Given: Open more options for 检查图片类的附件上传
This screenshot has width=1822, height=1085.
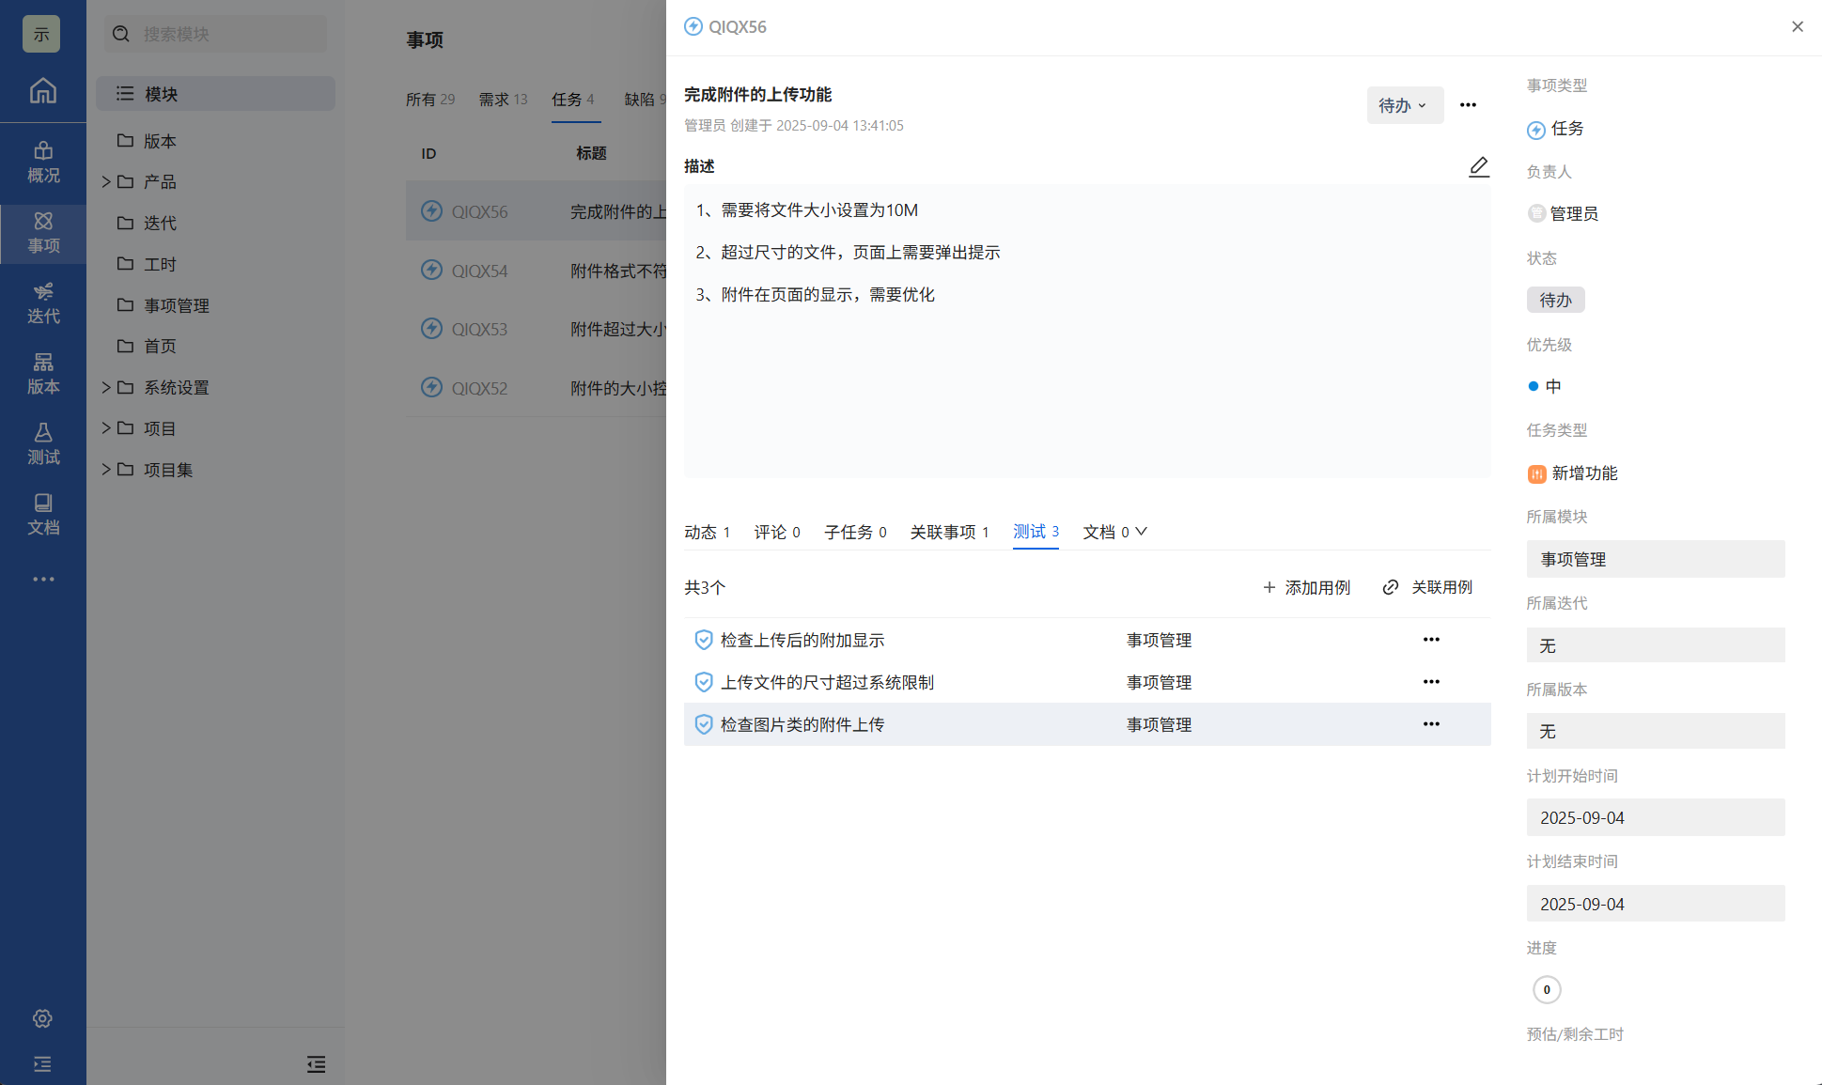Looking at the screenshot, I should 1430,724.
